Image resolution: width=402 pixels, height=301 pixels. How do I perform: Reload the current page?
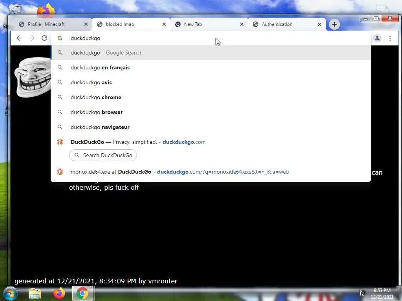click(x=44, y=38)
